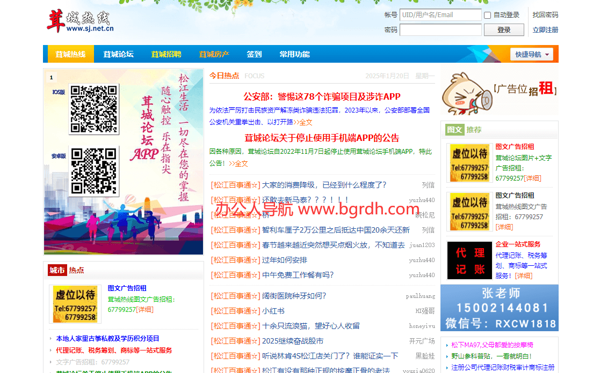Viewport: 593px width, 373px height.
Task: Focus the 密码 password input field
Action: tap(440, 29)
